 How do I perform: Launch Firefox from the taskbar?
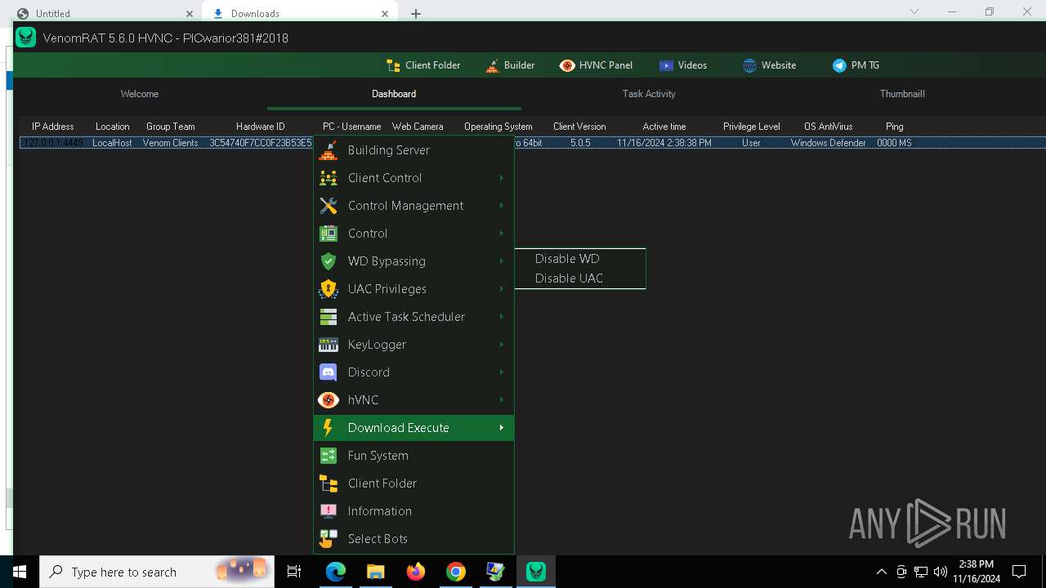416,572
